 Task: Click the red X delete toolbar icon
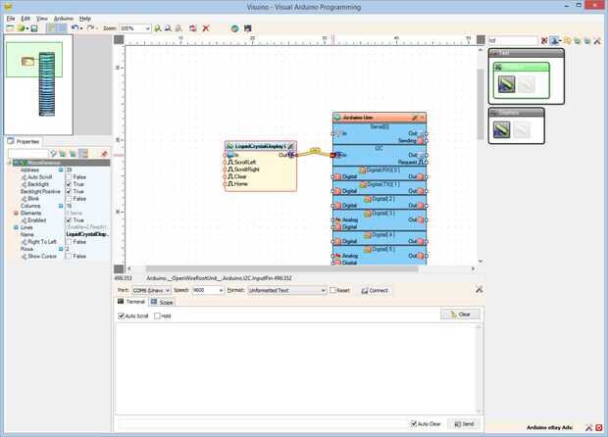206,28
